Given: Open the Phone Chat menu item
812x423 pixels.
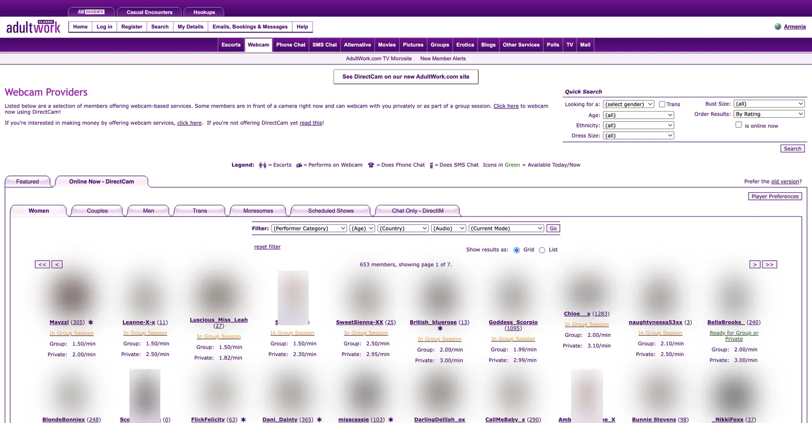Looking at the screenshot, I should (291, 45).
